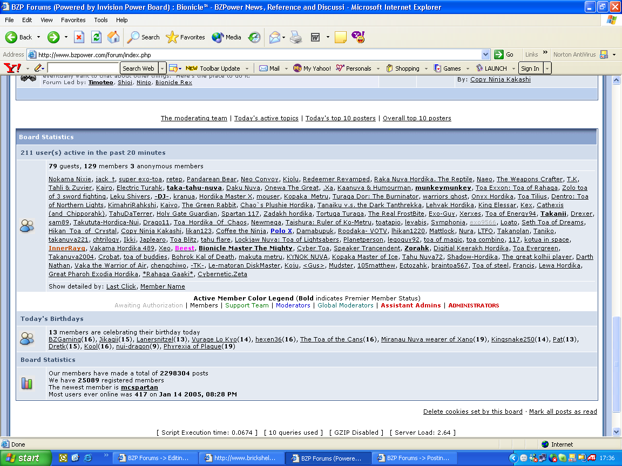Image resolution: width=622 pixels, height=466 pixels.
Task: Open the Back button history dropdown
Action: pyautogui.click(x=38, y=37)
